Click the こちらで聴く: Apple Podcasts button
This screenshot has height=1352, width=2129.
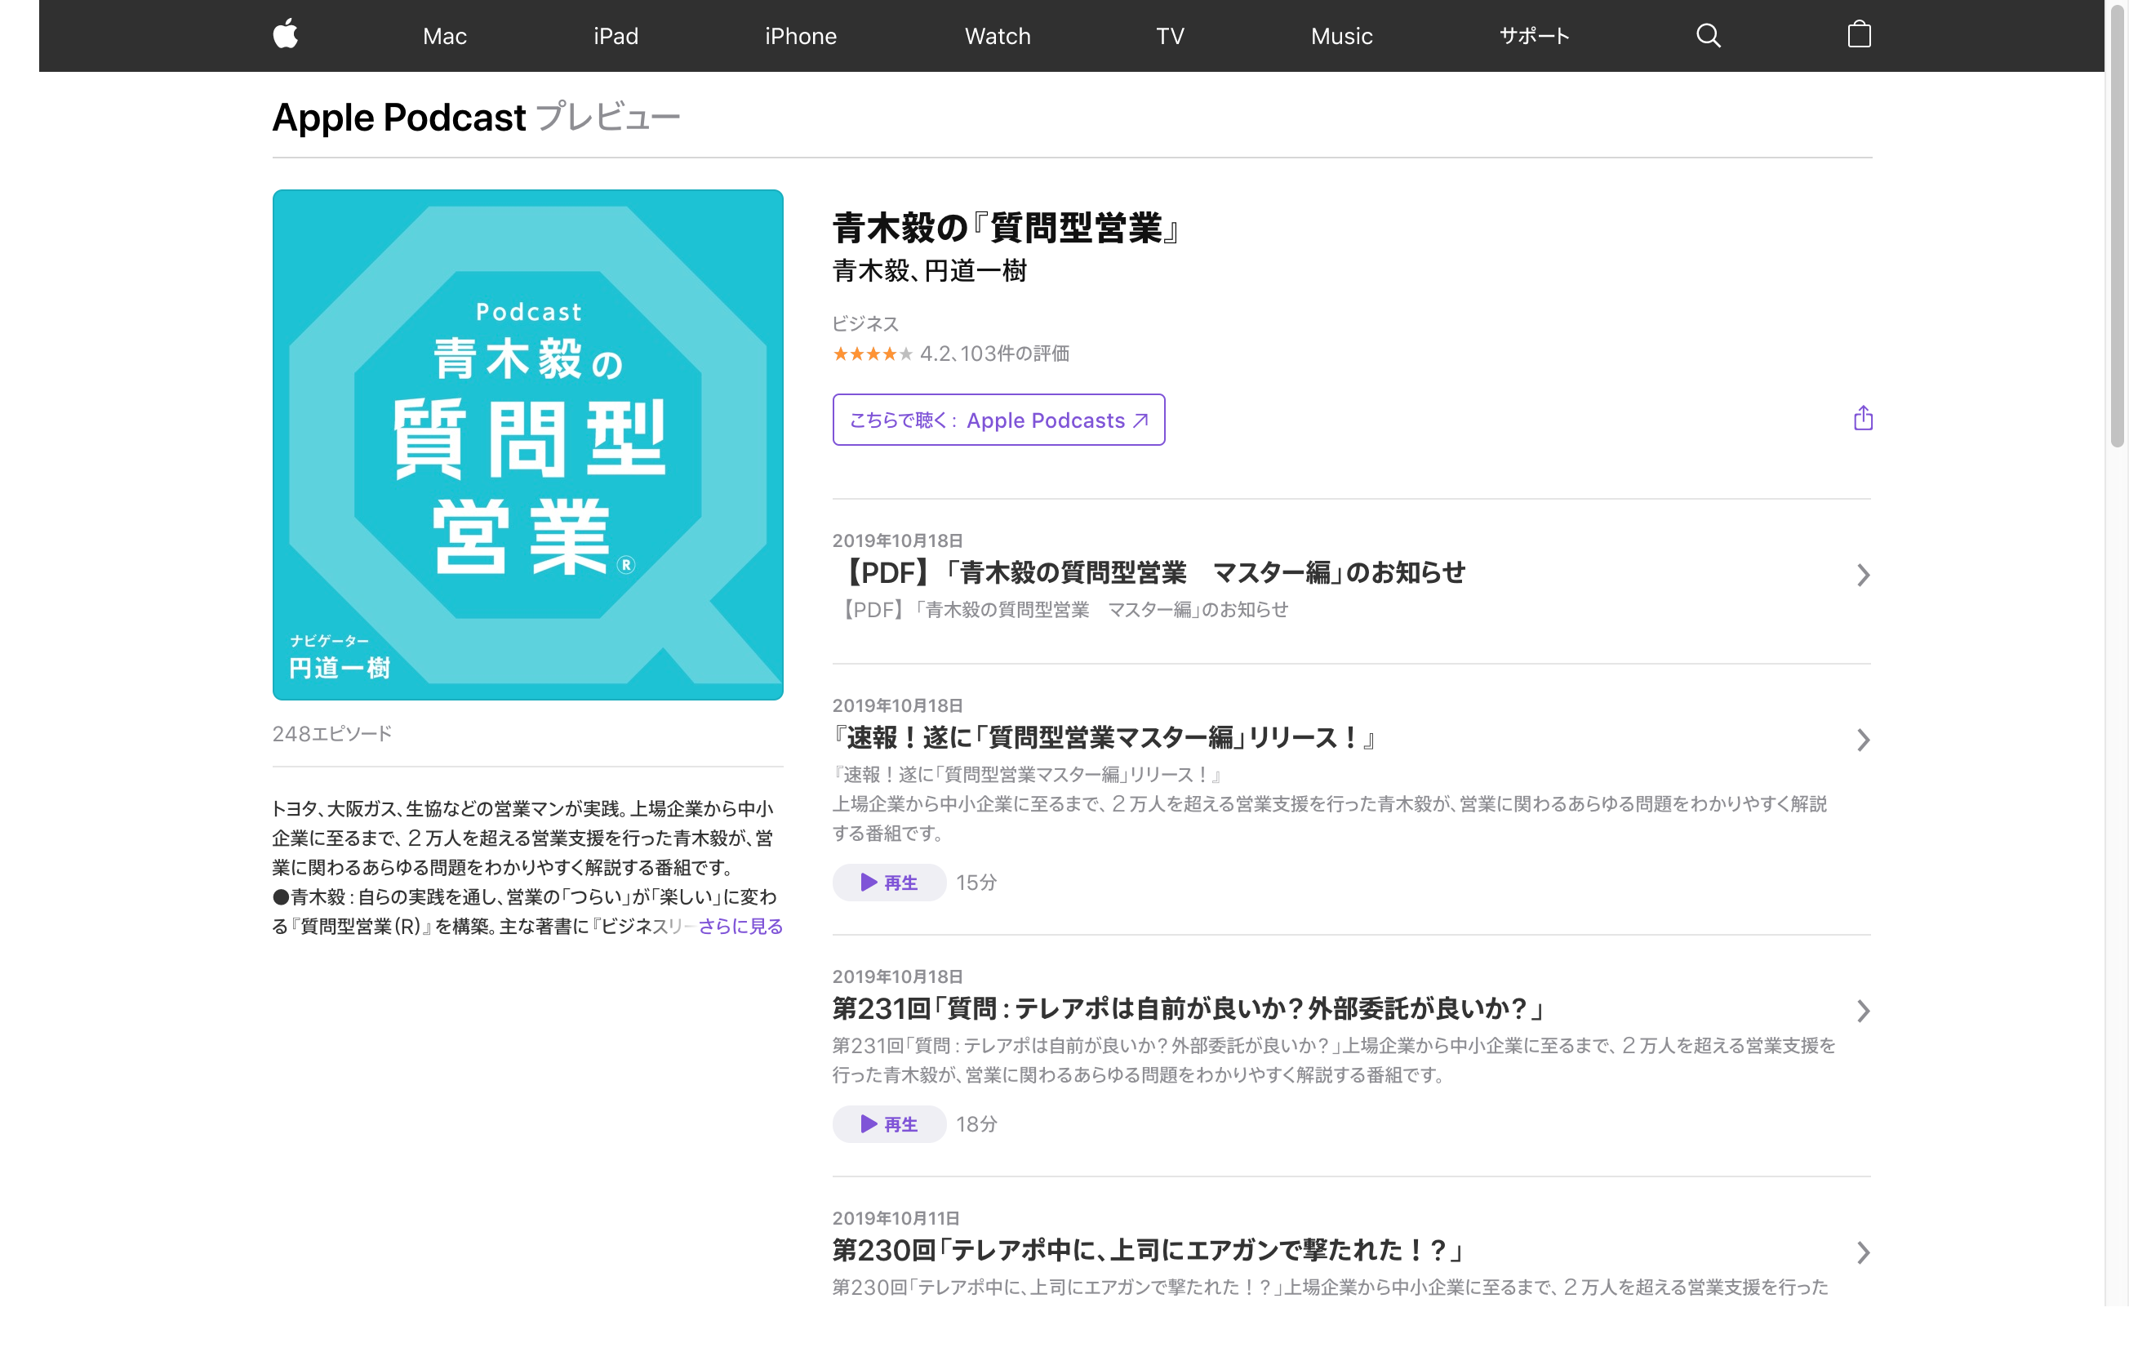coord(998,420)
